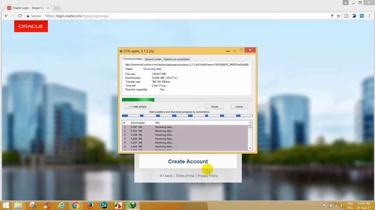
Task: Click the Secure padlock in address bar
Action: (x=28, y=16)
